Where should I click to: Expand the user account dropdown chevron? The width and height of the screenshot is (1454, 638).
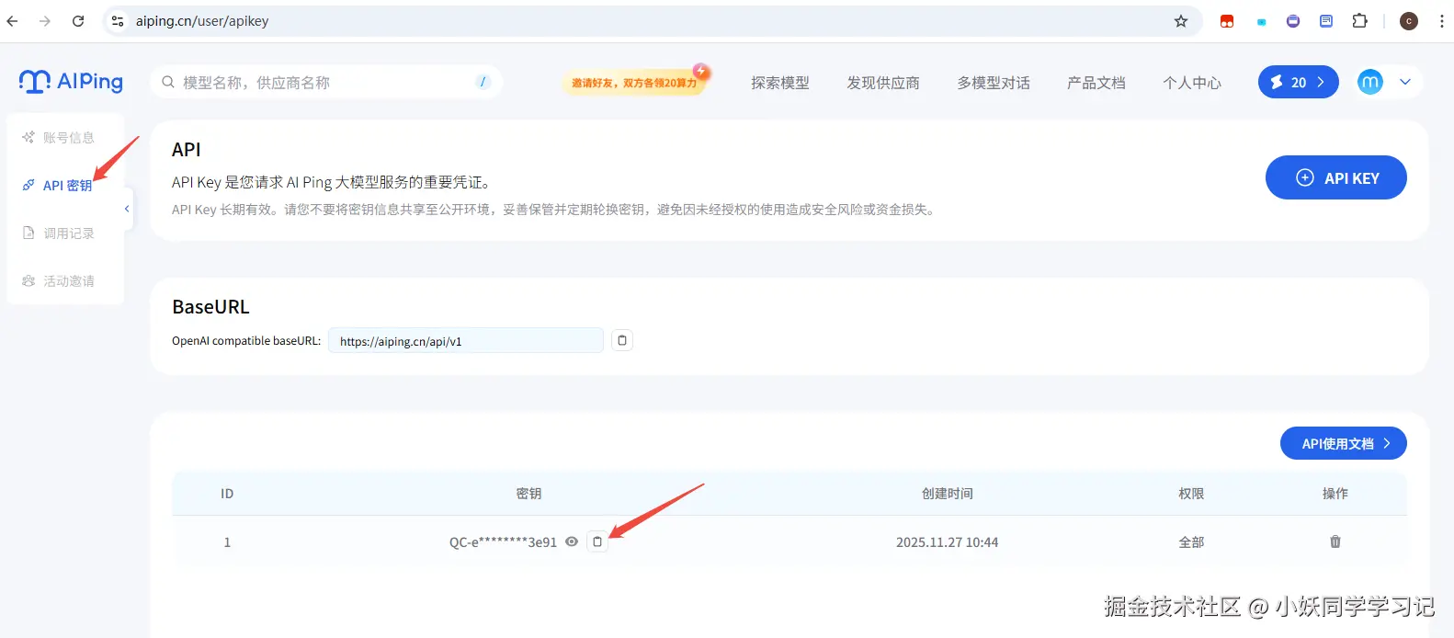pos(1405,82)
